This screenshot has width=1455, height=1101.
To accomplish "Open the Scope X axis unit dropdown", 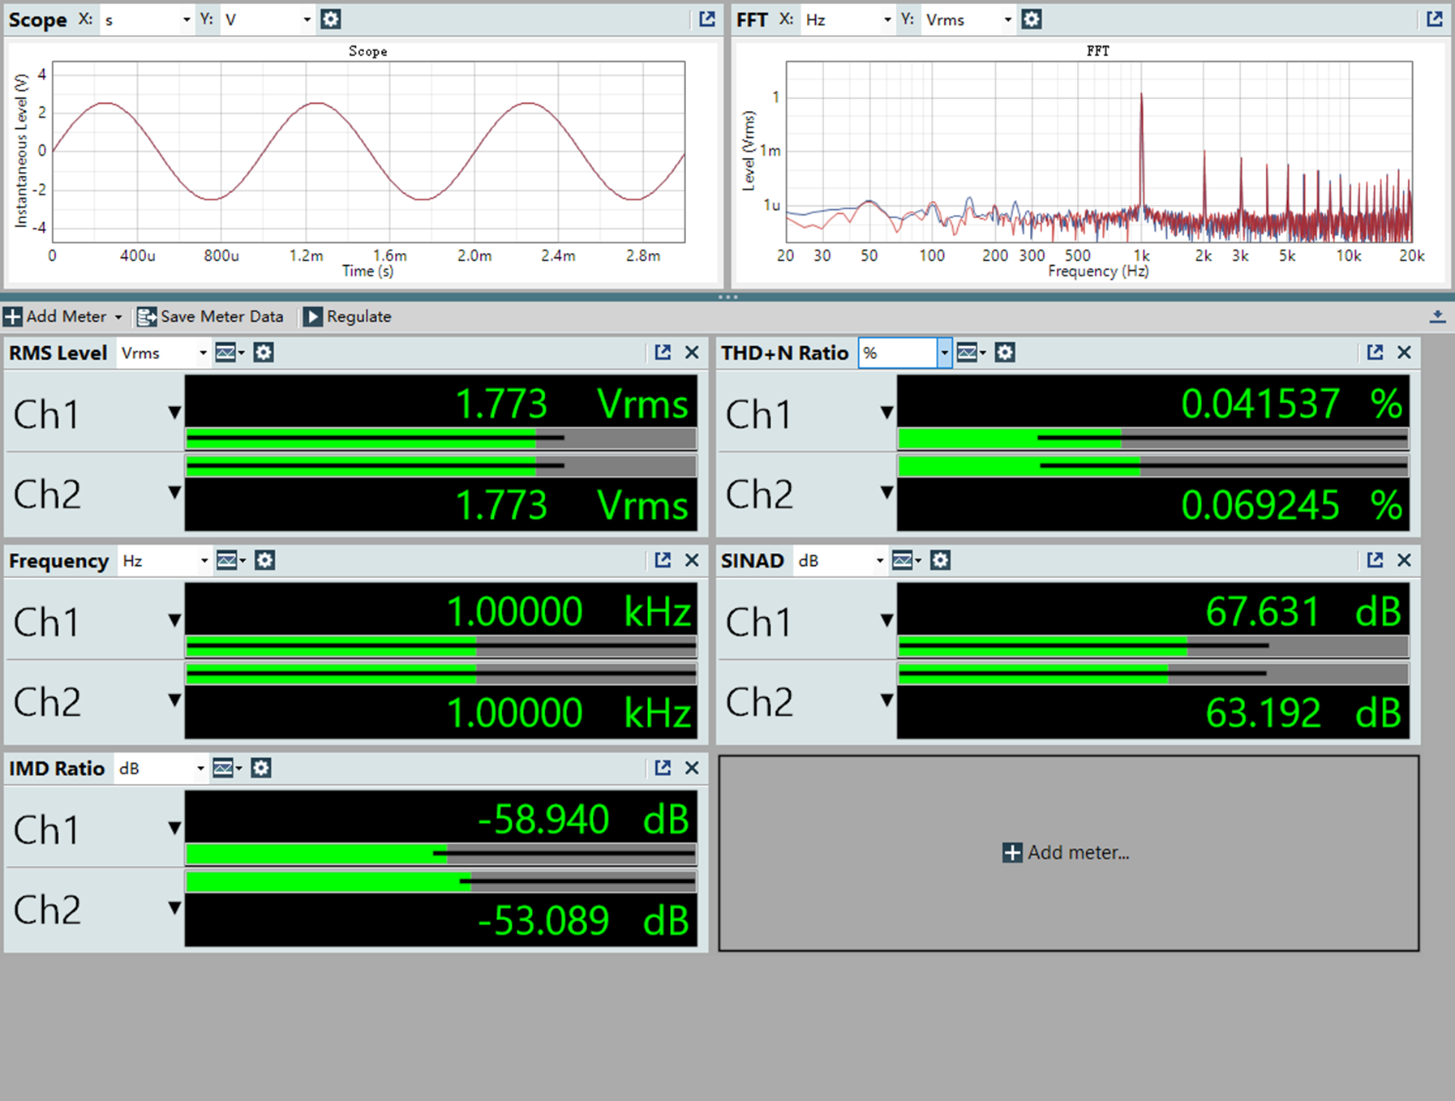I will point(186,20).
